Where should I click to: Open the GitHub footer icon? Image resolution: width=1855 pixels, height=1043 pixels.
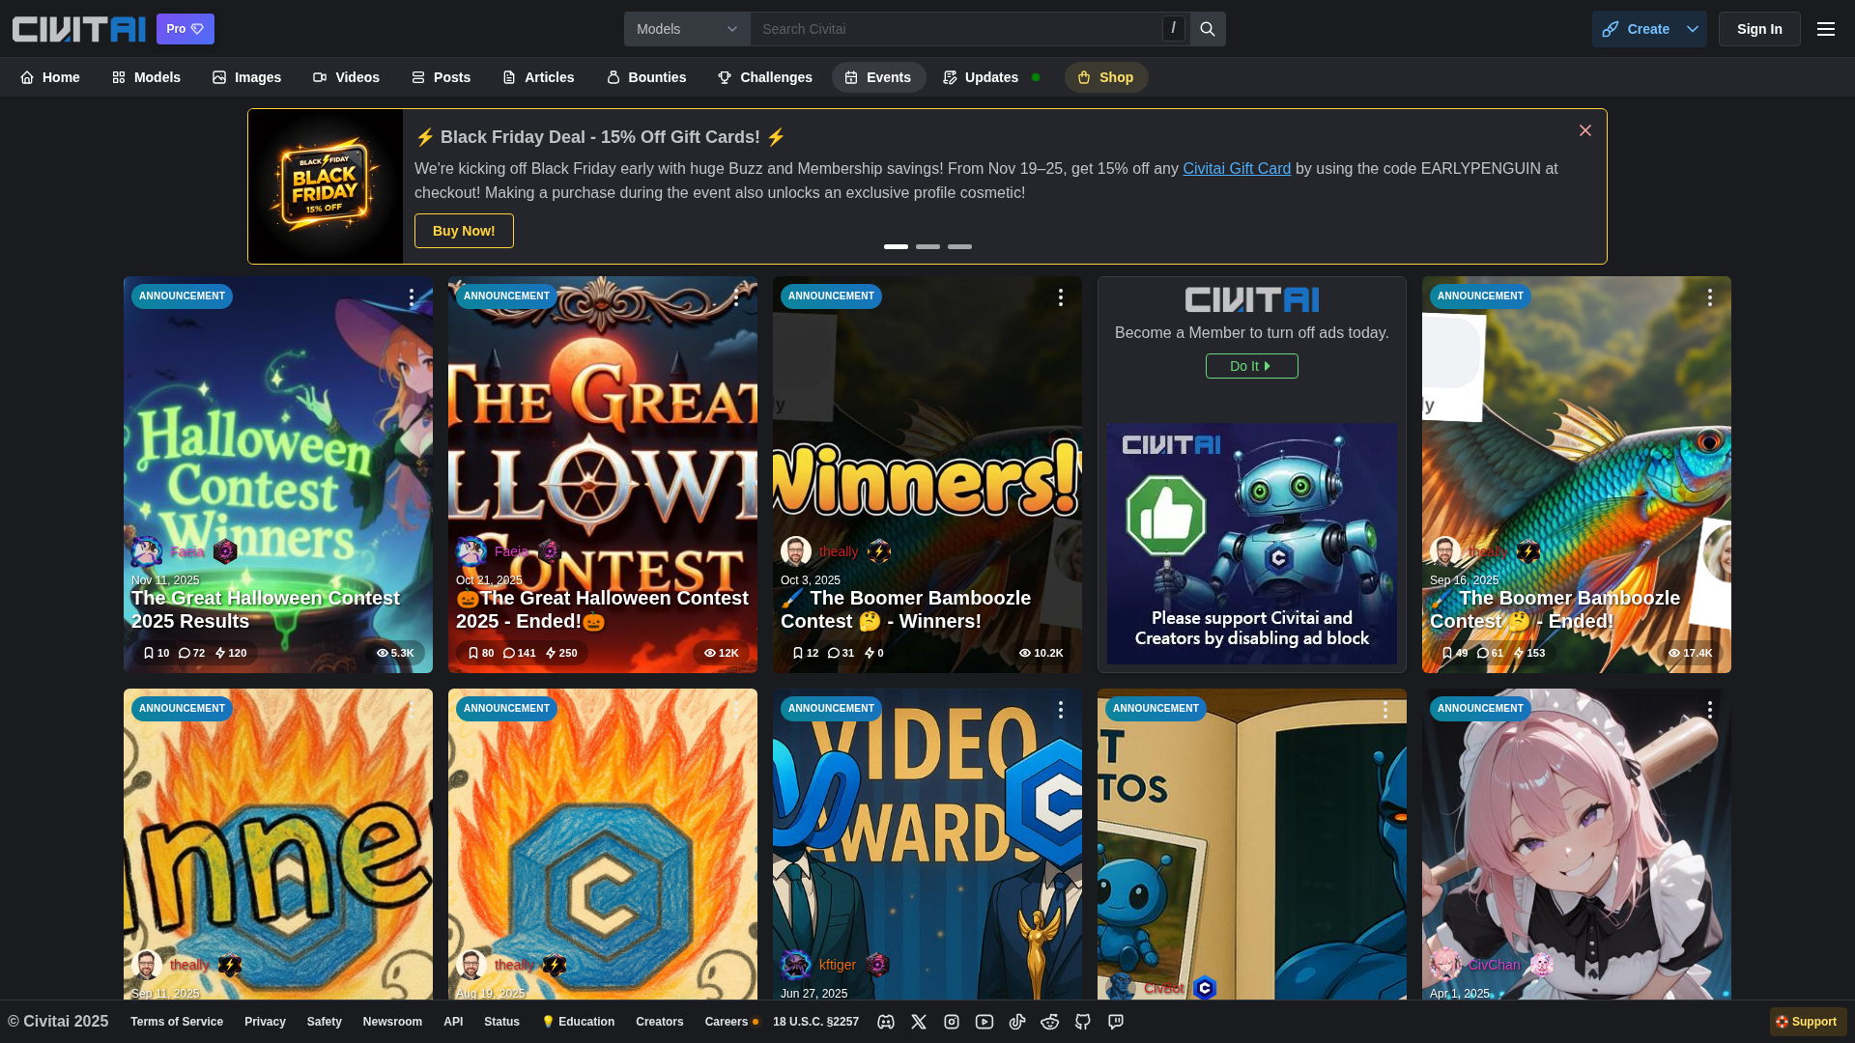1083,1022
